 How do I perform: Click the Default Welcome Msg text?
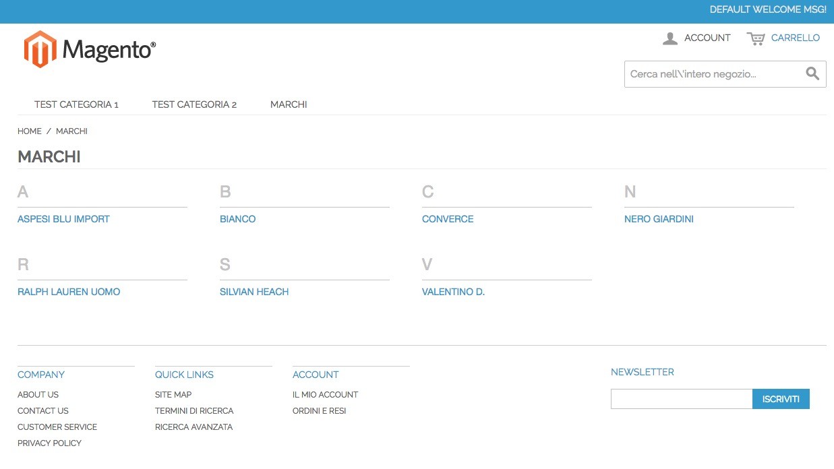[x=768, y=10]
